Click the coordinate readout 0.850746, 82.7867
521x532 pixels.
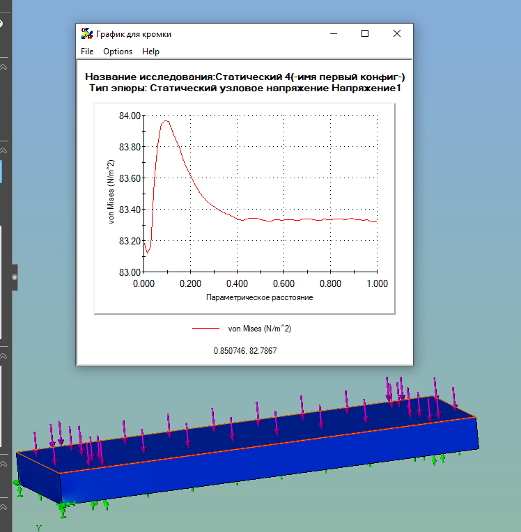245,351
